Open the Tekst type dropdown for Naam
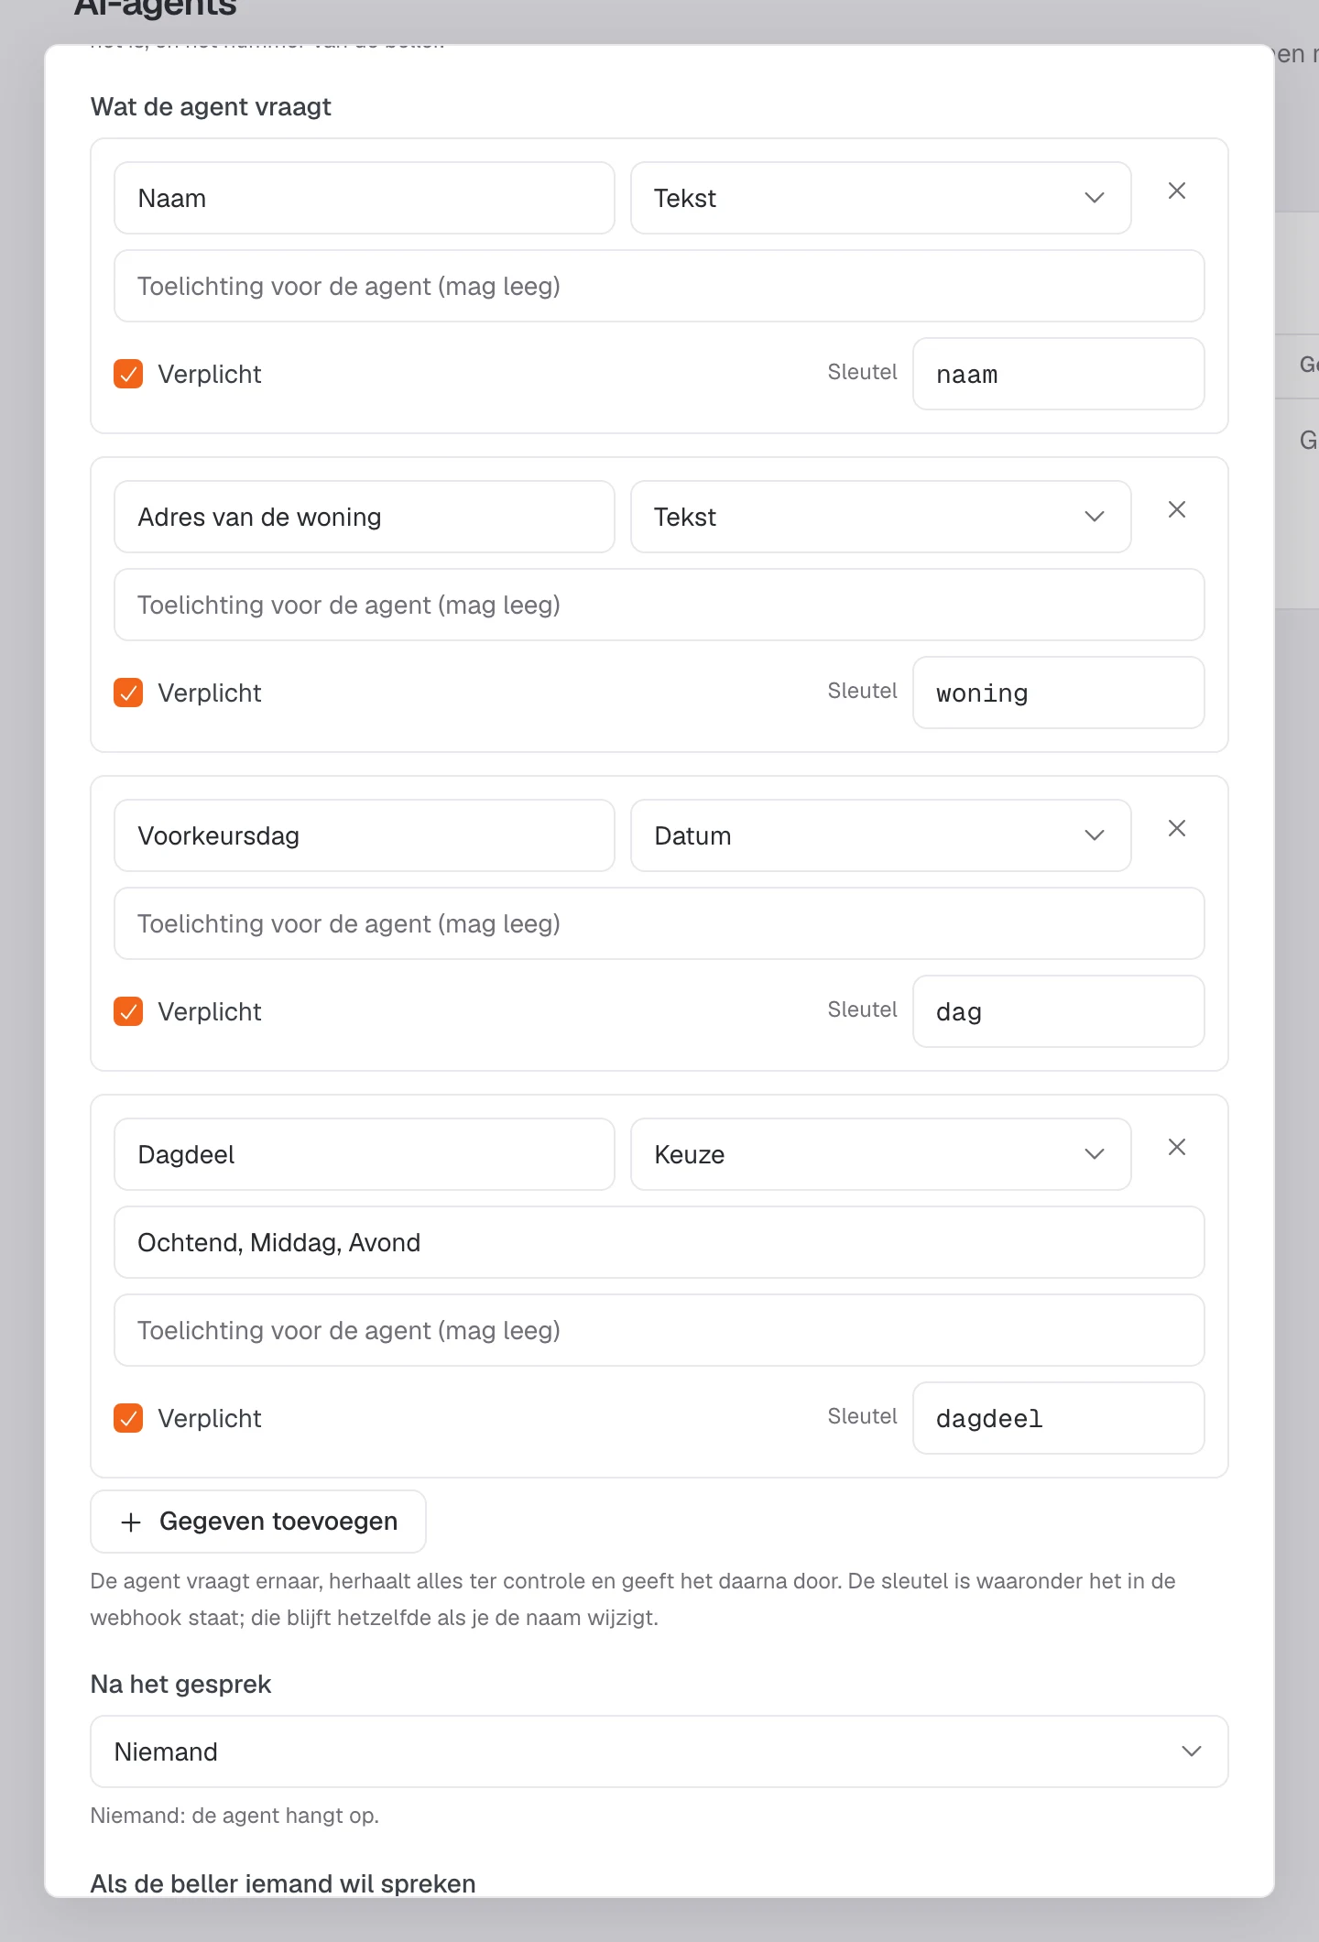Screen dimensions: 1319x1942 coord(880,198)
